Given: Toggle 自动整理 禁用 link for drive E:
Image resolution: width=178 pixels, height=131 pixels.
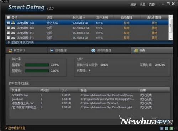Looking at the screenshot, I should tap(126, 33).
